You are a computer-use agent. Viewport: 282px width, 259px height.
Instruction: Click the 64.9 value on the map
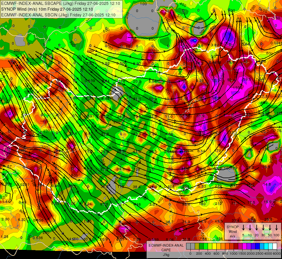(x=202, y=221)
